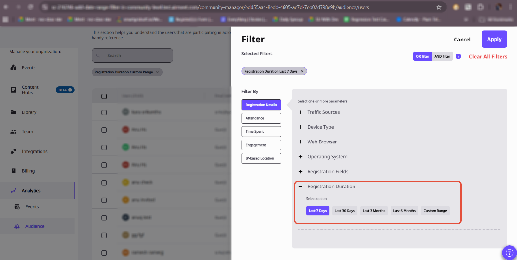
Task: Select the Last 30 Days option
Action: tap(345, 211)
